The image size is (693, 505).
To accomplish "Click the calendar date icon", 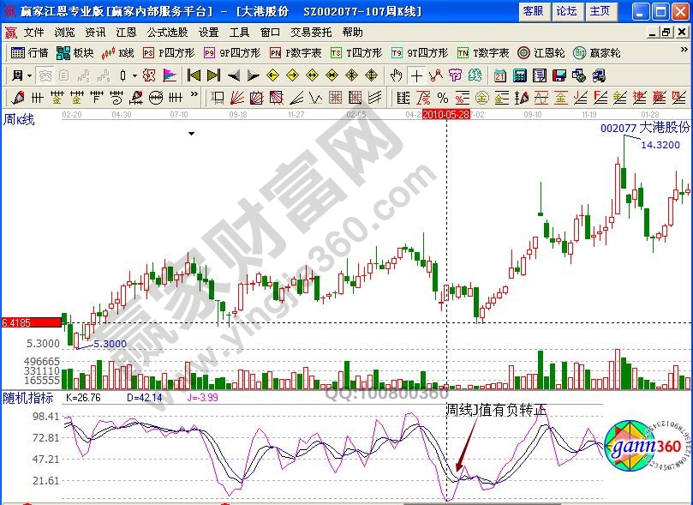I will click(x=499, y=75).
